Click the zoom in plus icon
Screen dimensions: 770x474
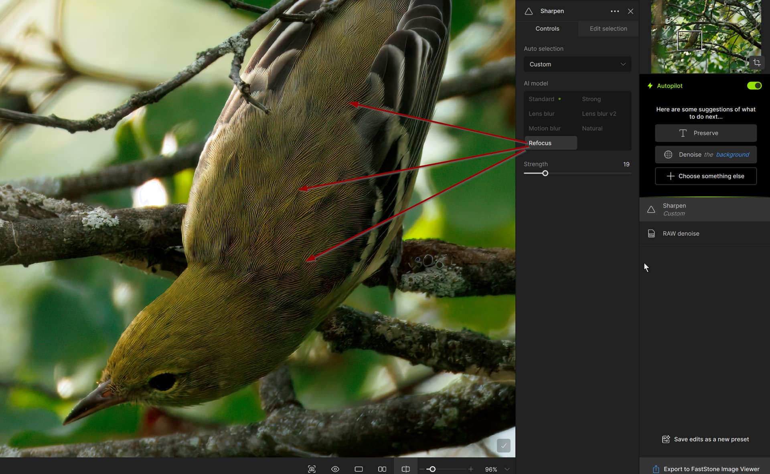(x=471, y=469)
